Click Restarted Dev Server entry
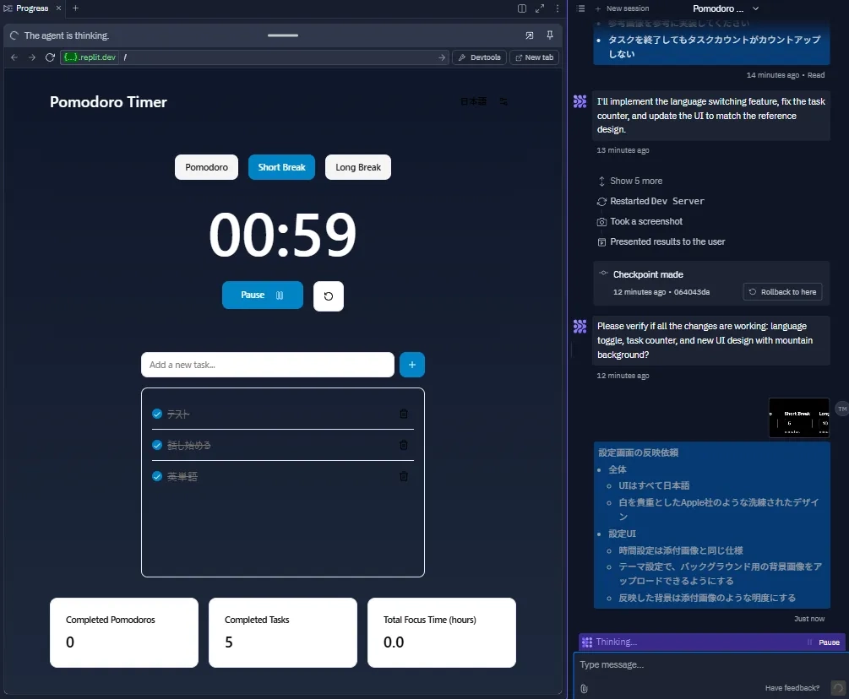Viewport: 849px width, 699px height. [x=650, y=201]
